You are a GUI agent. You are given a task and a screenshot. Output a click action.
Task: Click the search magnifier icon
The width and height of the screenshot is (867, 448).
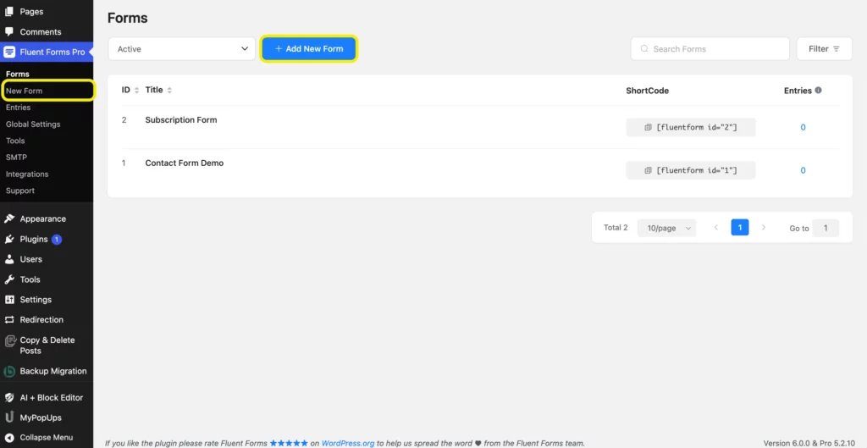644,48
